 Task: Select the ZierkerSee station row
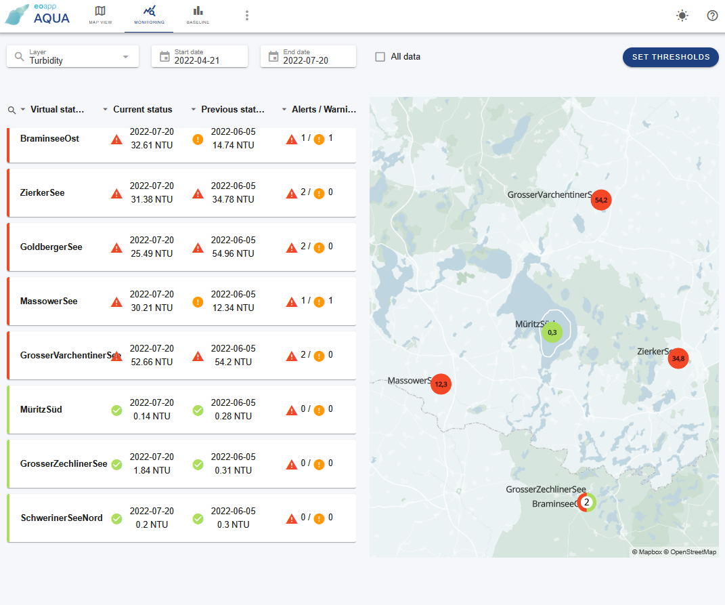click(x=181, y=192)
